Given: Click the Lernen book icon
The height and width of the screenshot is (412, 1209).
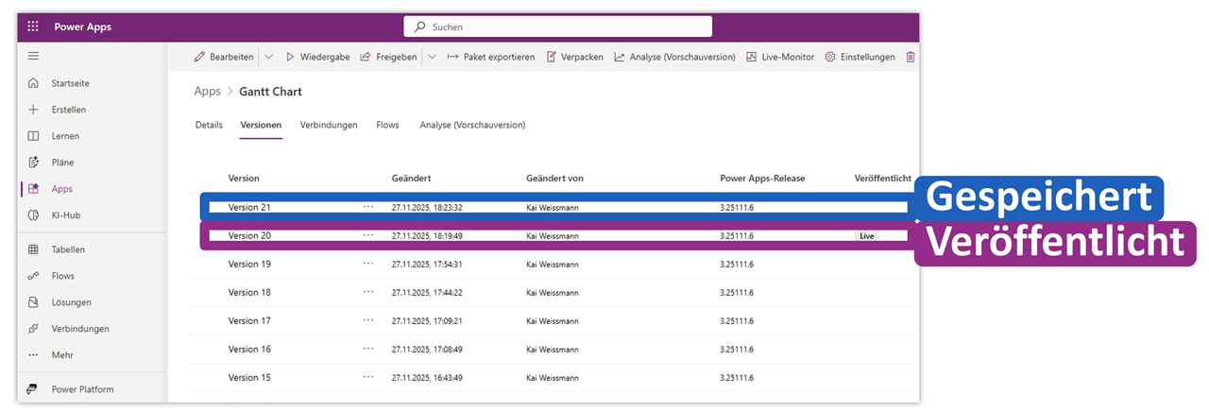Looking at the screenshot, I should pos(33,136).
